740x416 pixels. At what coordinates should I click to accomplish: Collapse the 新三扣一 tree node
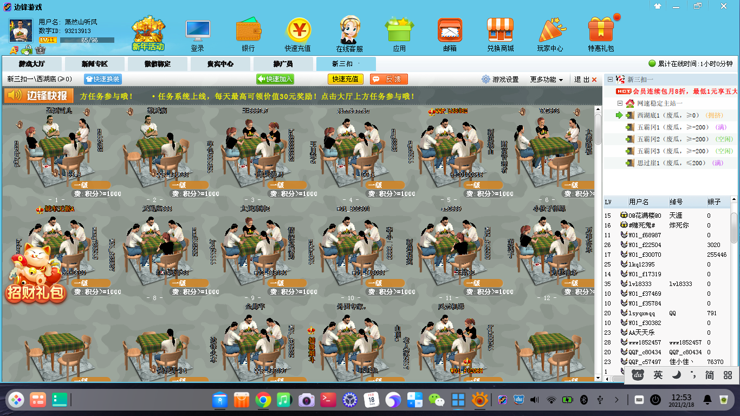click(x=610, y=79)
